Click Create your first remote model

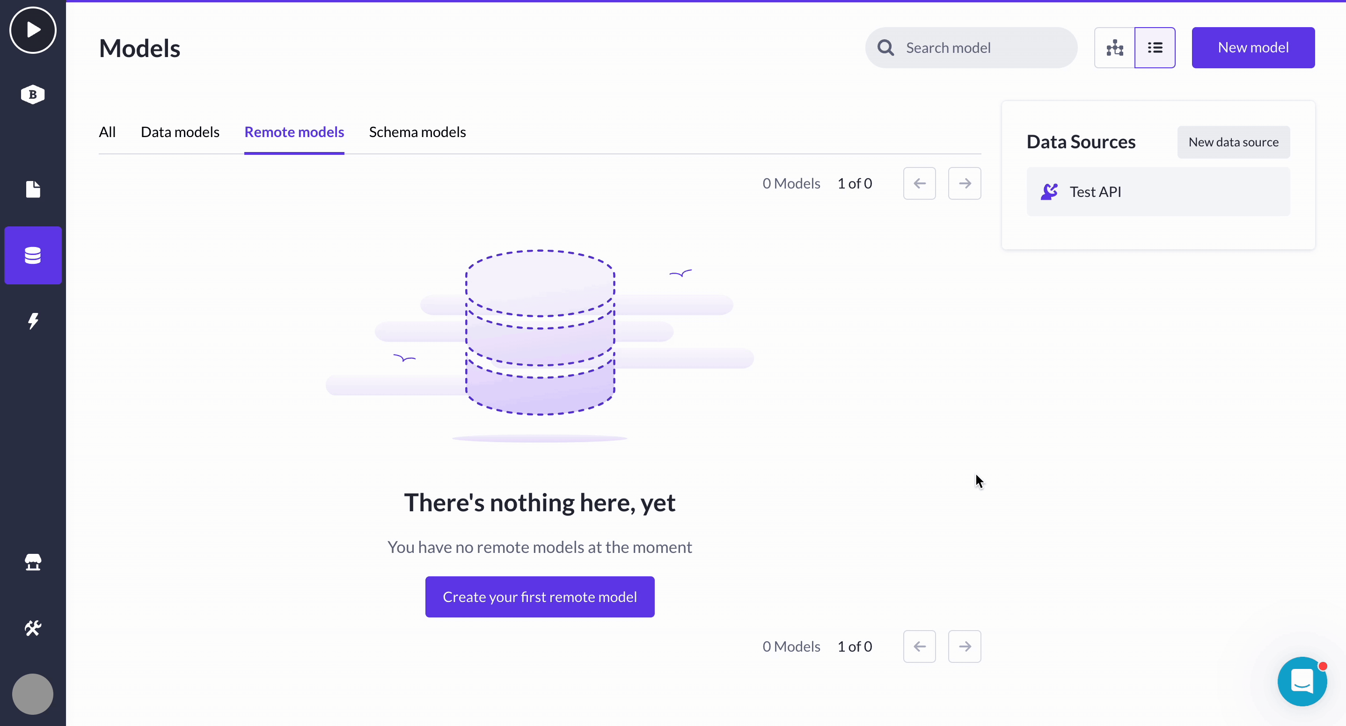tap(540, 597)
